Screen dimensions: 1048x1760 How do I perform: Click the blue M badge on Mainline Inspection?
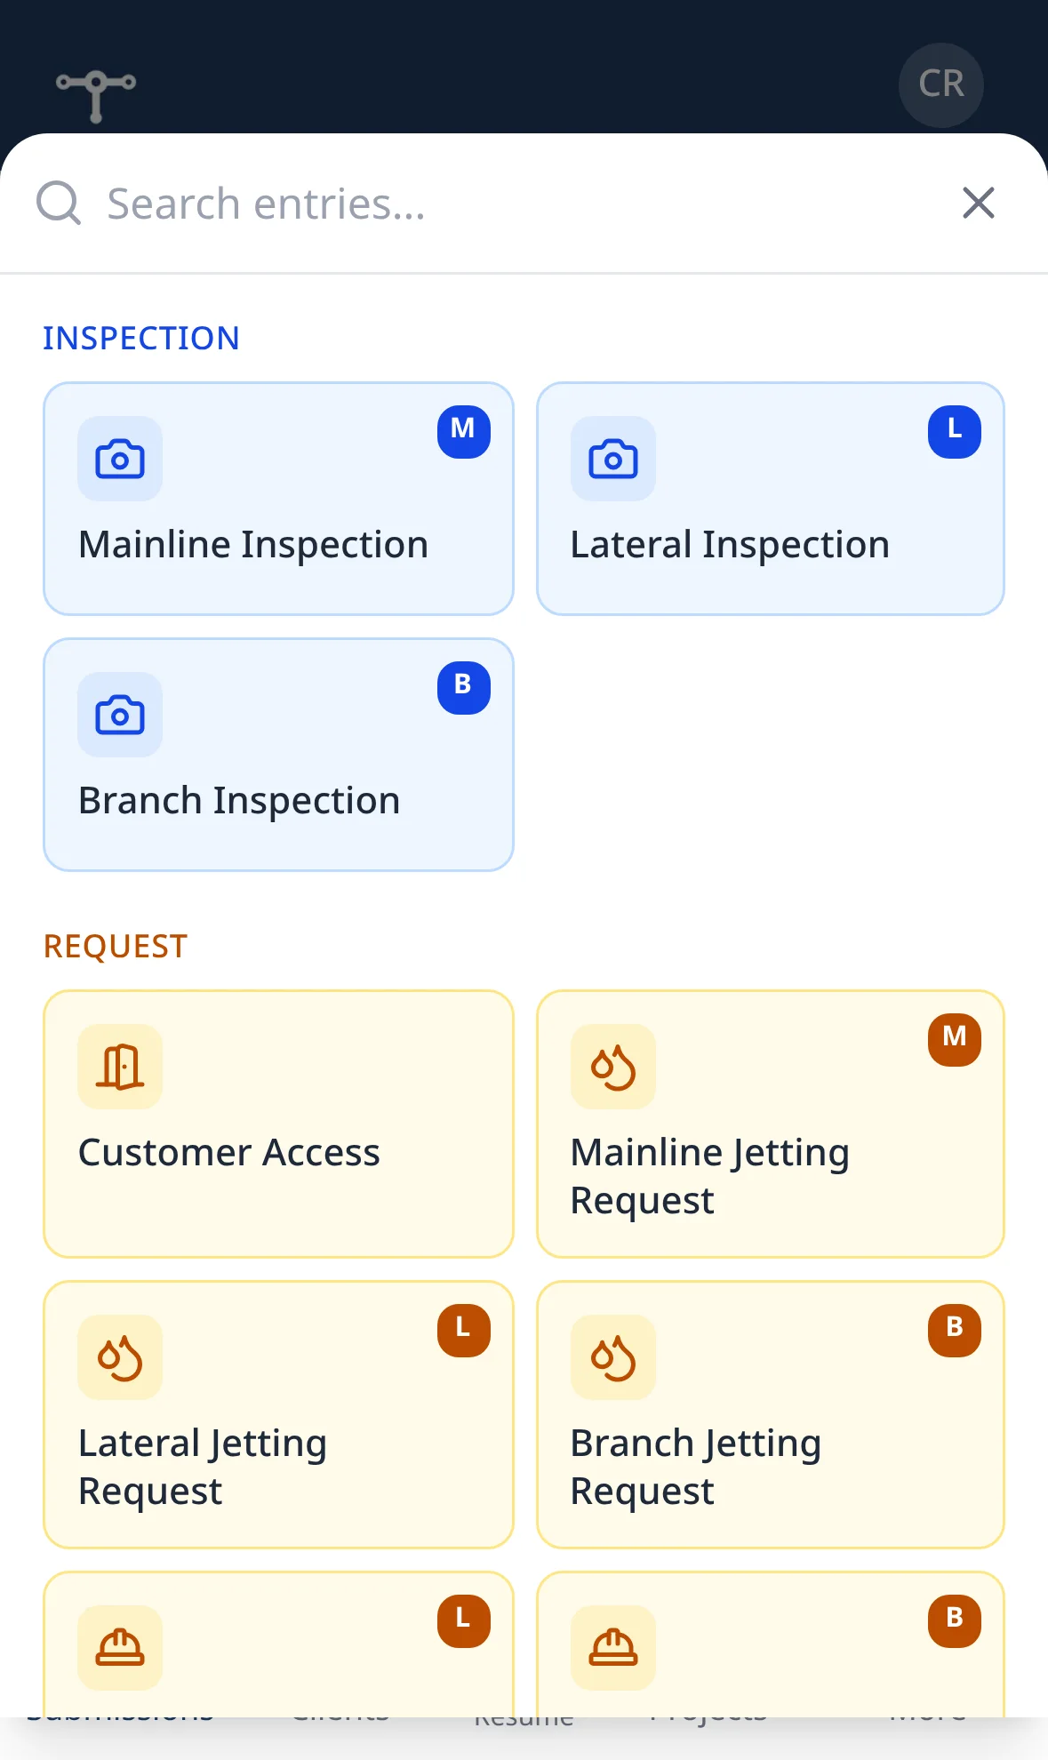(464, 432)
